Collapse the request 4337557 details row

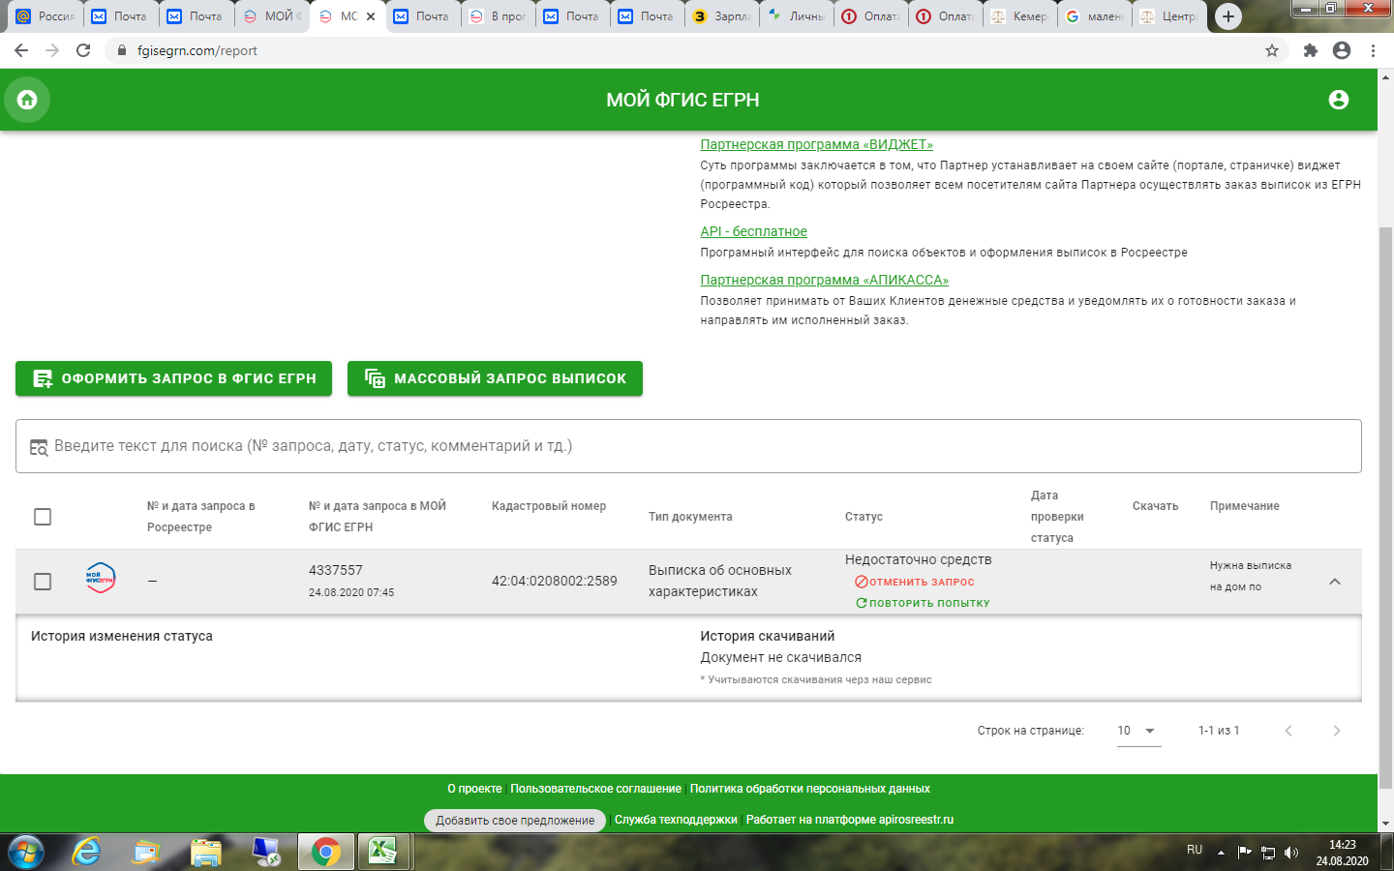tap(1335, 582)
